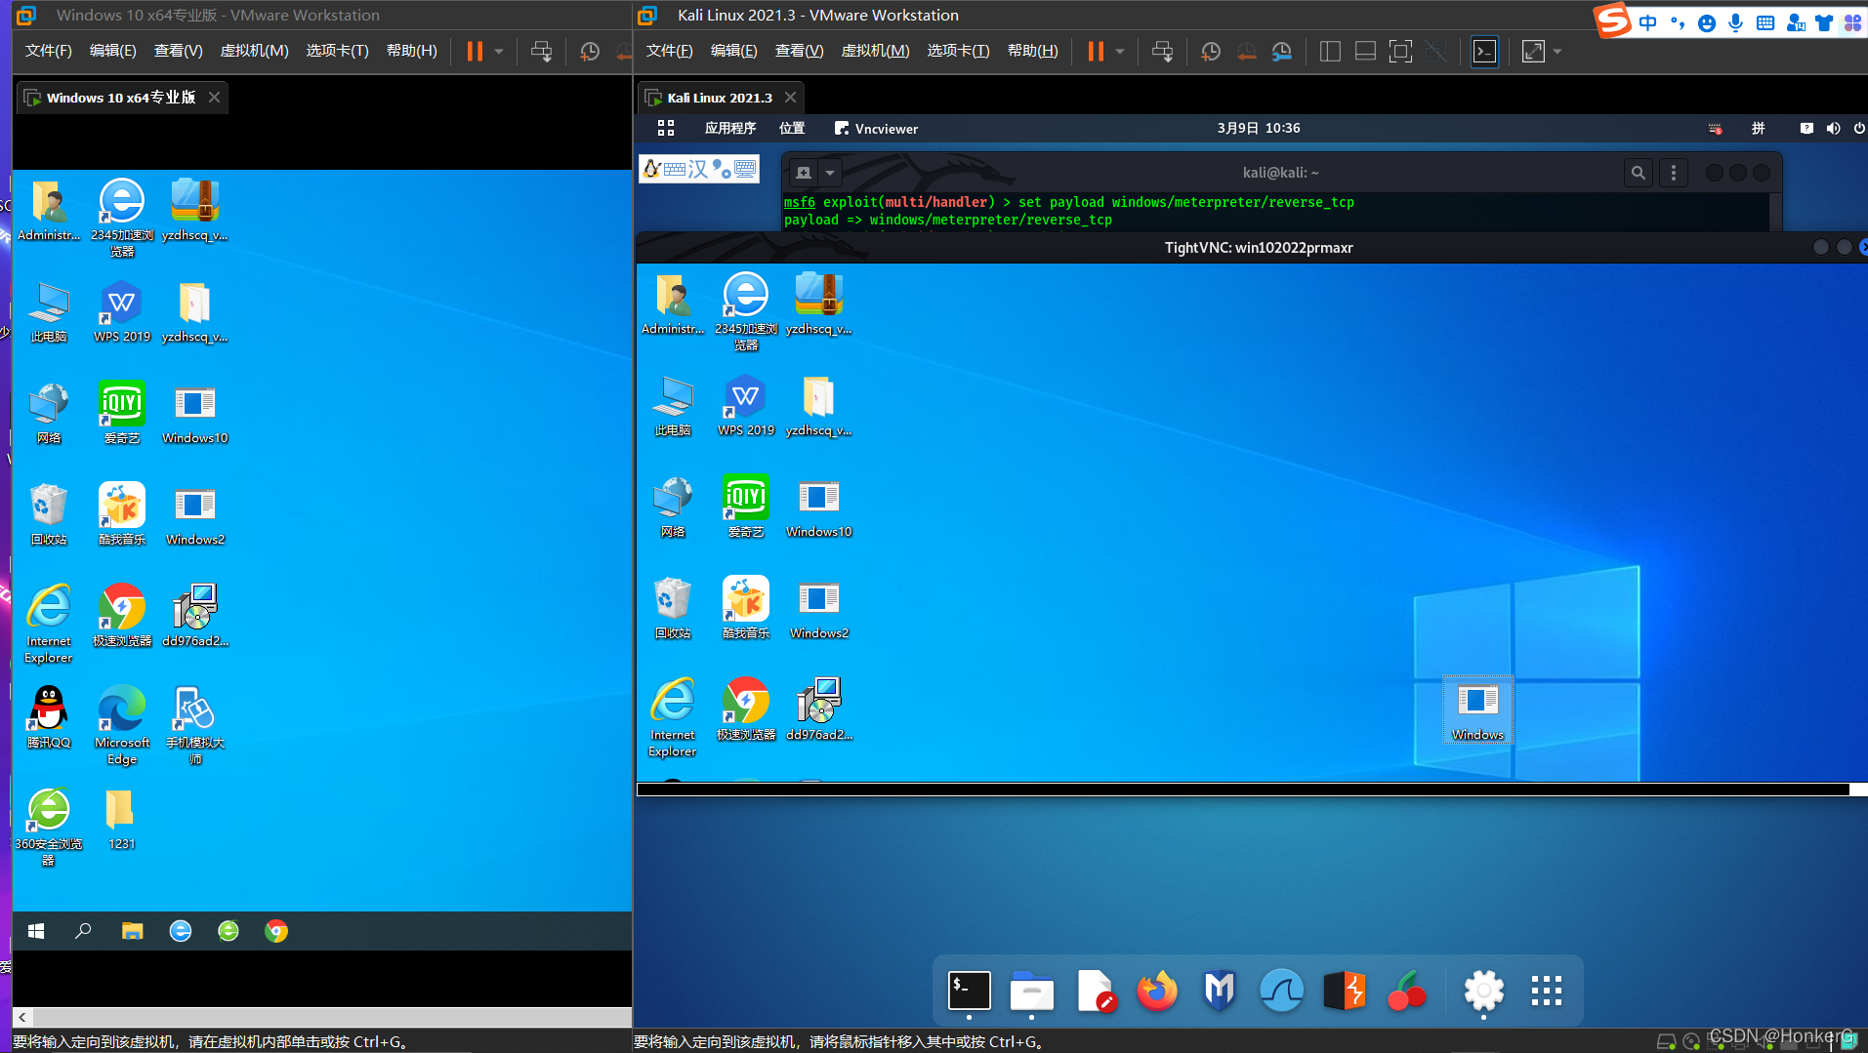Viewport: 1868px width, 1053px height.
Task: Expand the terminal new-tab dropdown arrow
Action: [830, 173]
